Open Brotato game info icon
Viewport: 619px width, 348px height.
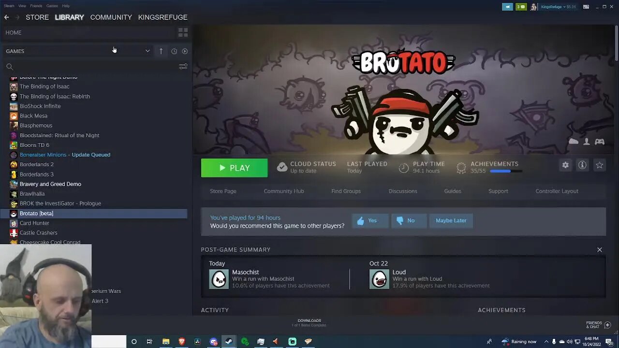coord(582,165)
